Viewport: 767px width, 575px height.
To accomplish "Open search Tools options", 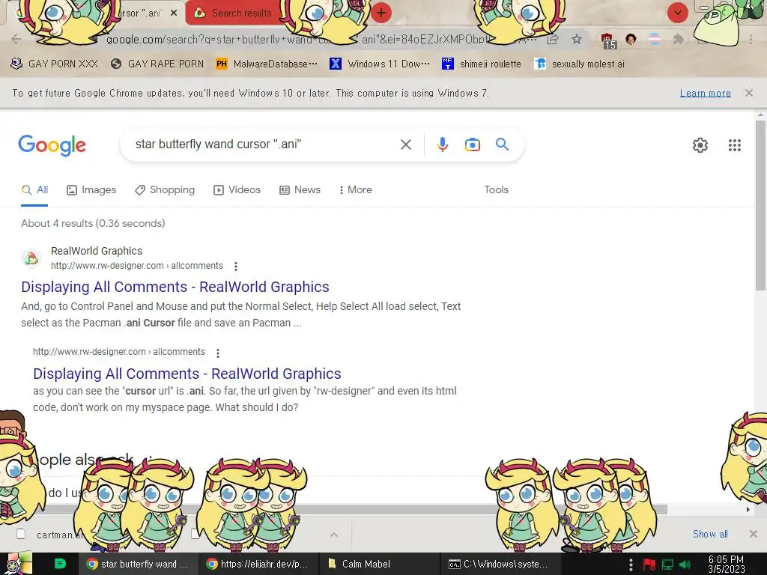I will click(496, 189).
